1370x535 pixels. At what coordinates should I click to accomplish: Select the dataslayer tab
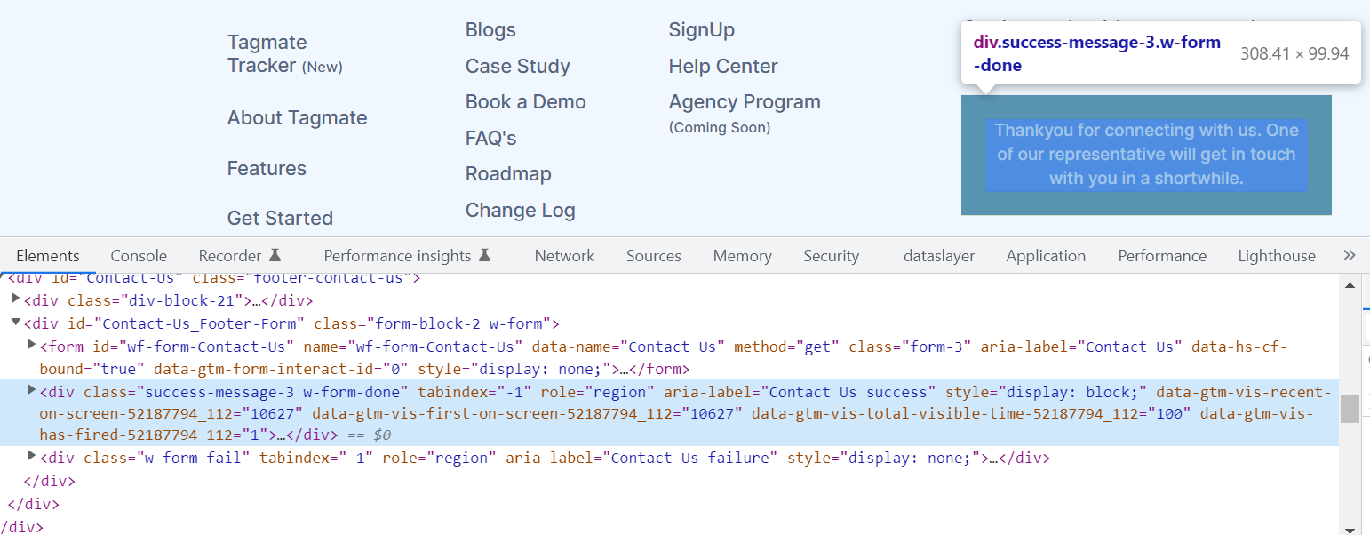pyautogui.click(x=939, y=256)
